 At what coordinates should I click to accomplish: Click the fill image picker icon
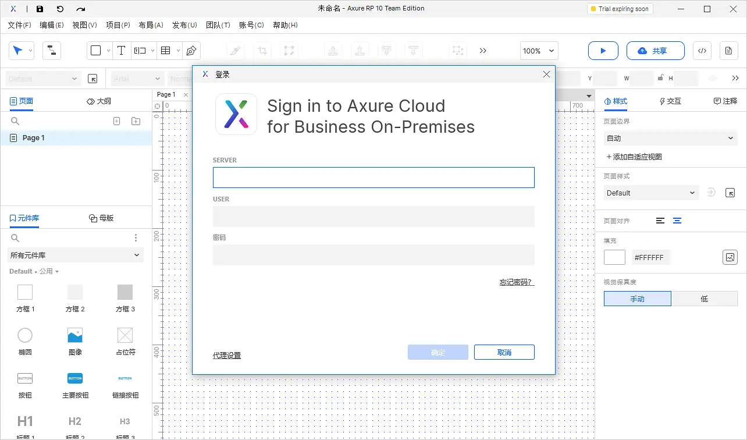(x=730, y=257)
